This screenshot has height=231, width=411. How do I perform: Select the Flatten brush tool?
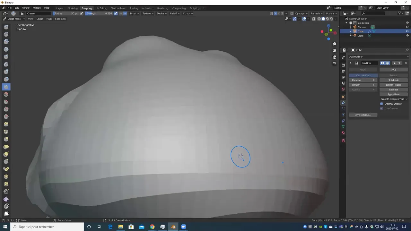click(x=6, y=102)
